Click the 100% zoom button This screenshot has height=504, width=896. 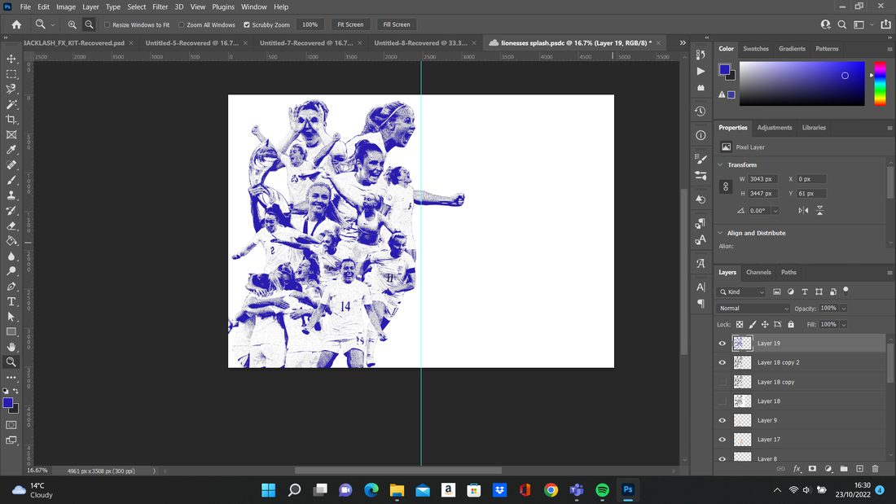[310, 24]
